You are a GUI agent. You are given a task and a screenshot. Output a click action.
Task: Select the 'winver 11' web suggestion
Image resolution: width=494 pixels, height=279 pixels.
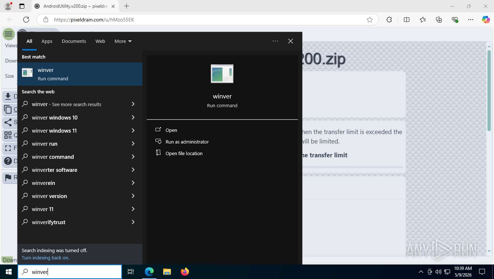pyautogui.click(x=80, y=209)
